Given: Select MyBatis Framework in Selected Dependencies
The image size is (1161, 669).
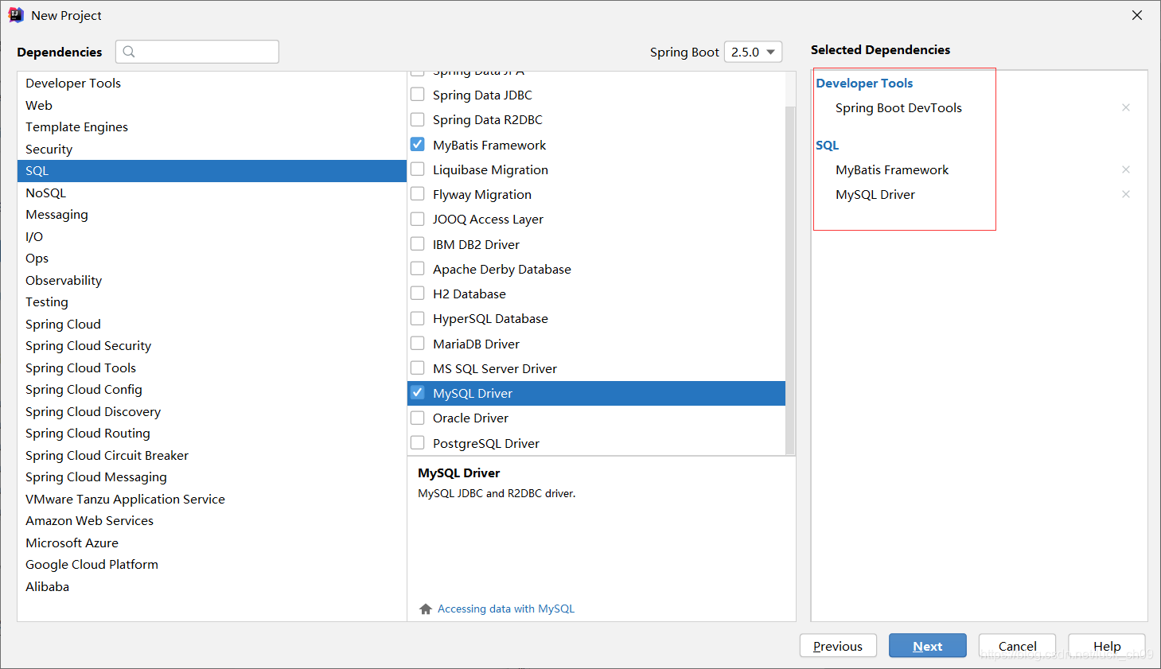Looking at the screenshot, I should (x=892, y=169).
